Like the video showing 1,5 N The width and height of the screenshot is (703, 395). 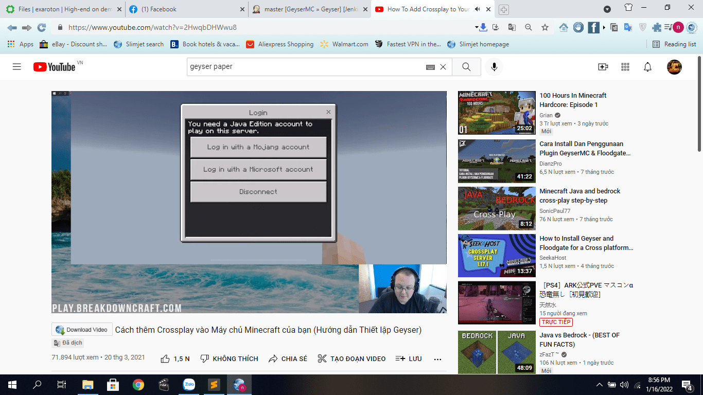(175, 358)
